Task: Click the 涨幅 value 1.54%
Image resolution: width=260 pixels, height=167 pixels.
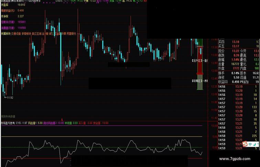Action: point(235,60)
